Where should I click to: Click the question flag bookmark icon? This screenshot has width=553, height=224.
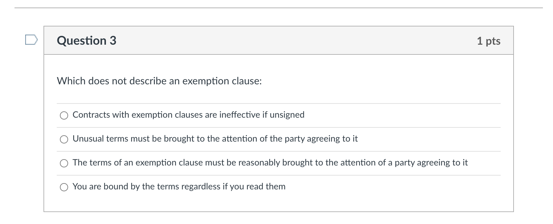click(x=32, y=39)
